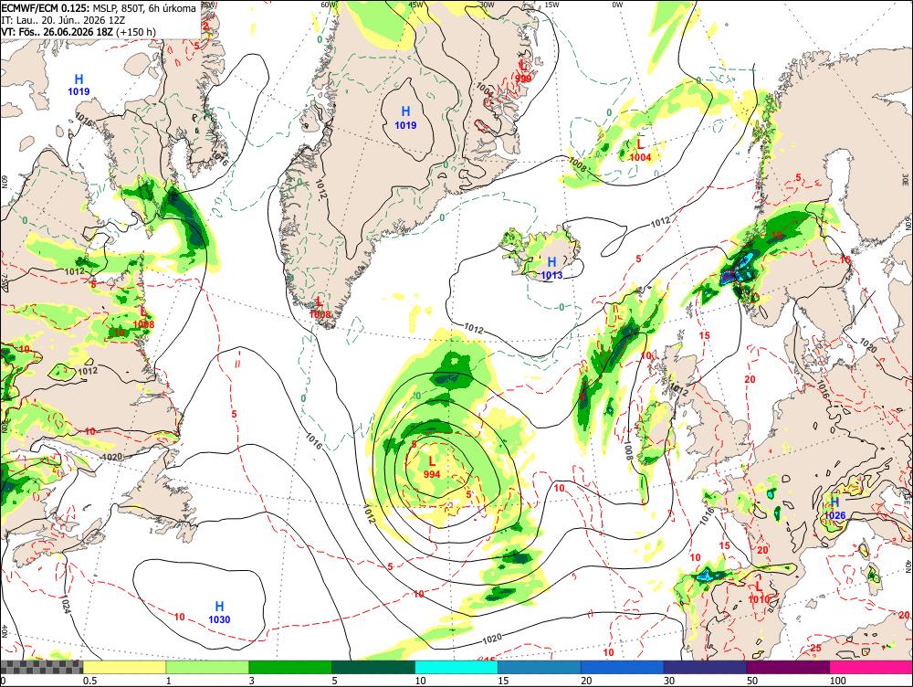The image size is (913, 687).
Task: Click the green 3–5 legend swatch
Action: pos(290,667)
